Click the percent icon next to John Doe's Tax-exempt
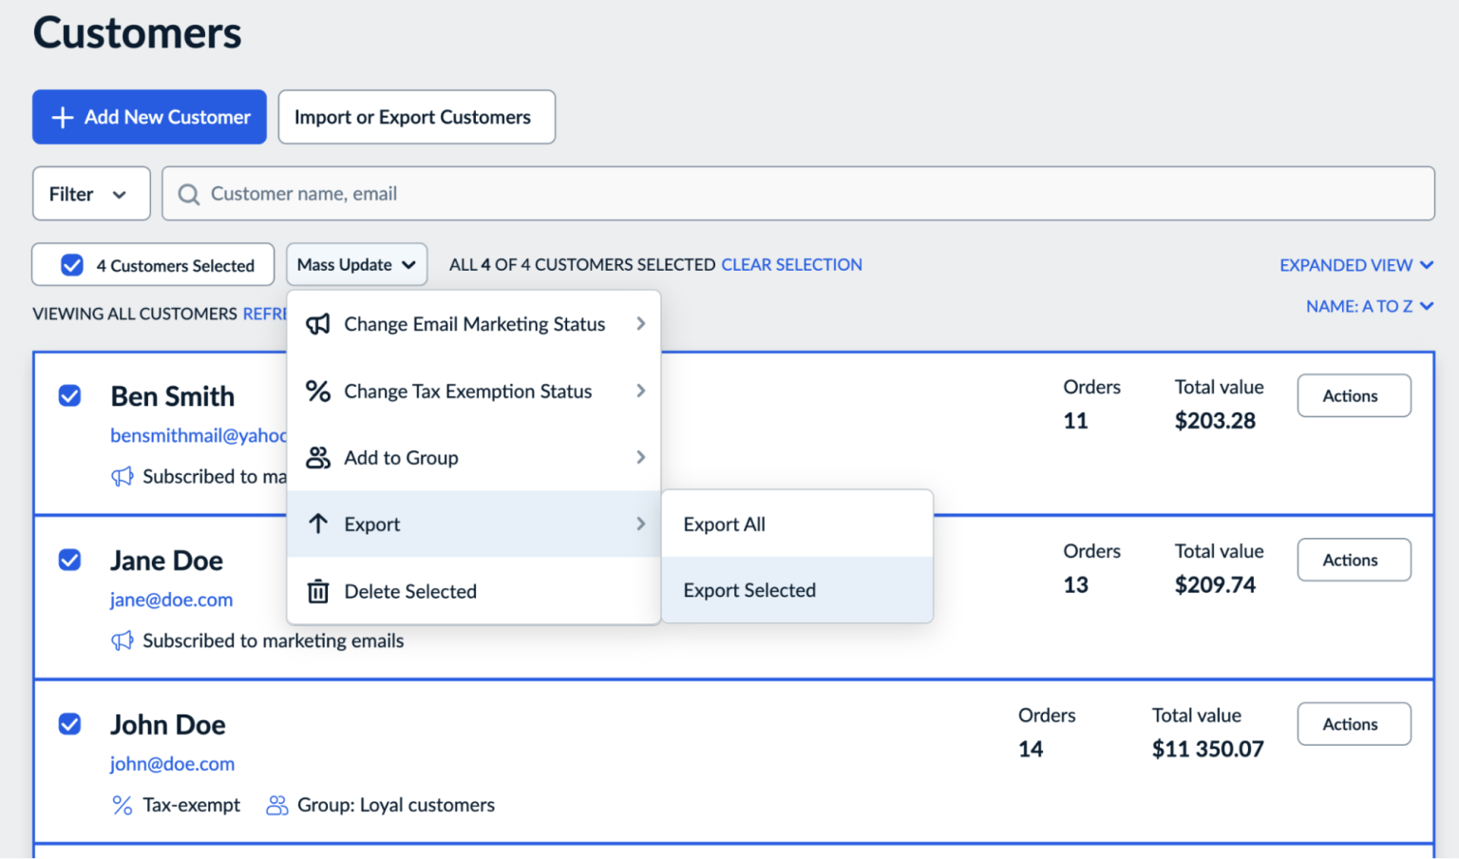The width and height of the screenshot is (1459, 859). (121, 805)
